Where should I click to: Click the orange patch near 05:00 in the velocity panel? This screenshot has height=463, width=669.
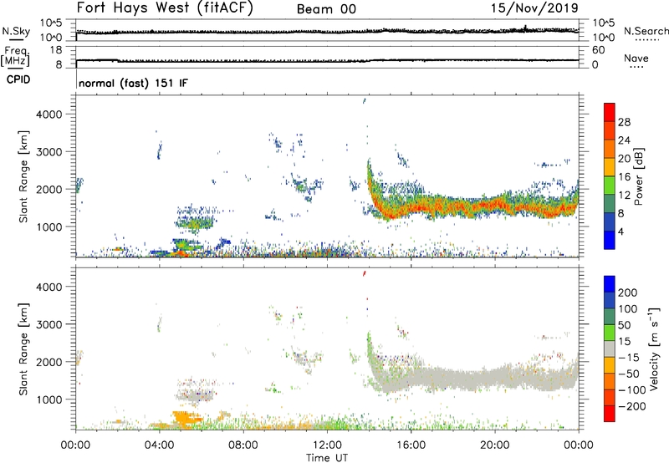click(x=185, y=416)
